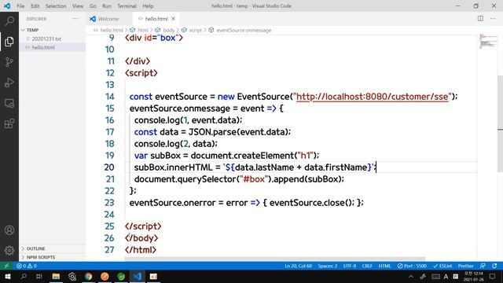Viewport: 503px width, 283px height.
Task: Open Windows taskbar search
Action: [24, 276]
